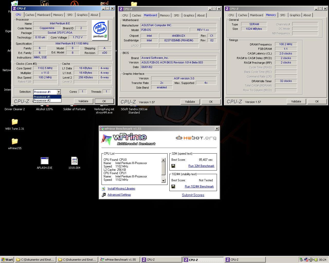Open the Graphics tab in the Mainboard CPU-Z window
Viewport: 329px width, 263px height.
tap(189, 15)
